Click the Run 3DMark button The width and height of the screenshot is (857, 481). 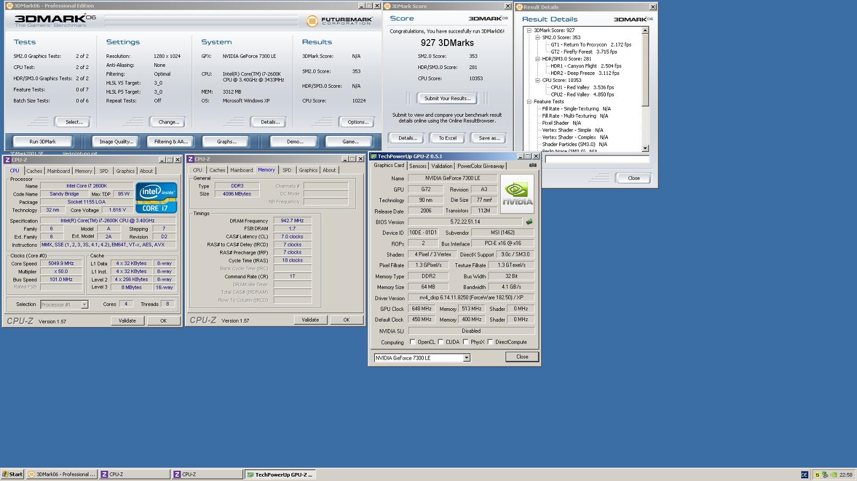pos(42,142)
